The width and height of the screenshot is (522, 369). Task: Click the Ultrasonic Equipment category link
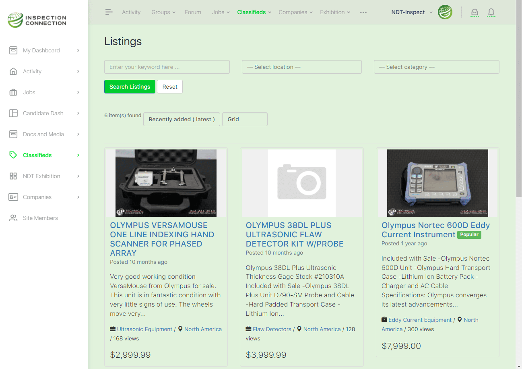[x=144, y=329]
